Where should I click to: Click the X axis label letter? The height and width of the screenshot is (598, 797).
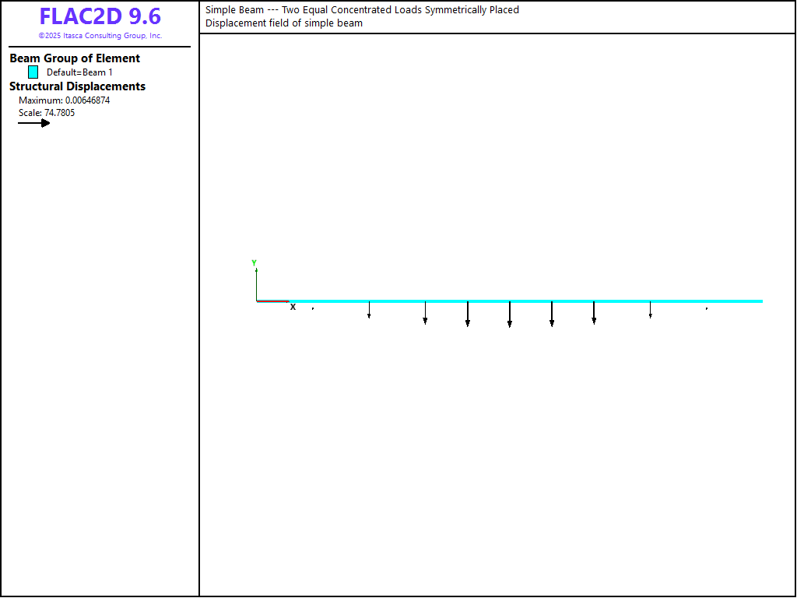pos(293,308)
